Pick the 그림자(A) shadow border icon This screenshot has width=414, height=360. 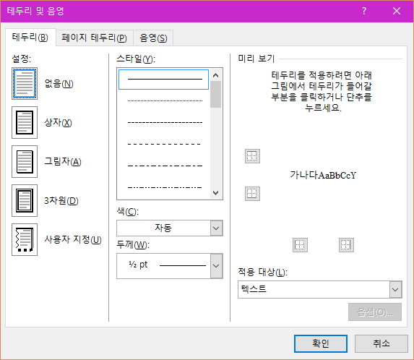(x=25, y=162)
